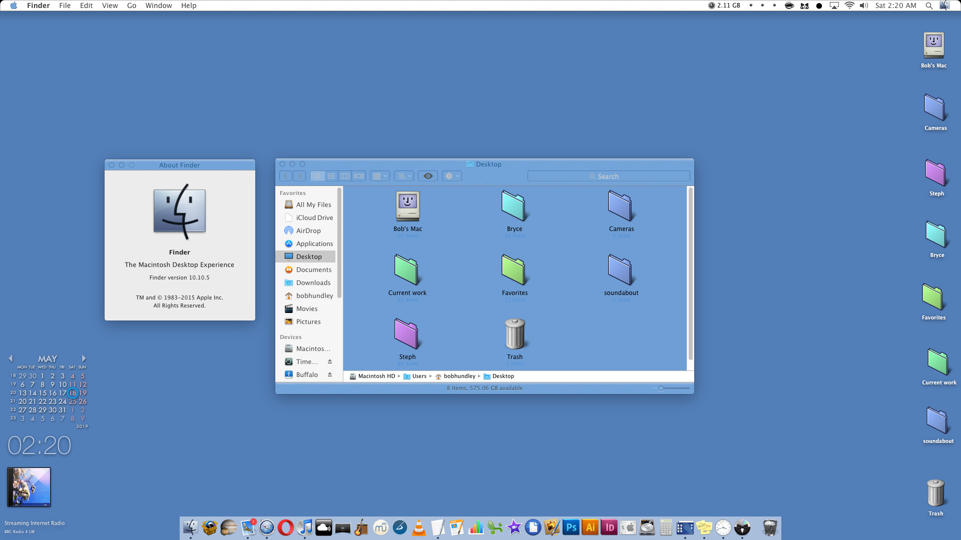Open the Arrange items dropdown
Image resolution: width=961 pixels, height=540 pixels.
point(379,176)
